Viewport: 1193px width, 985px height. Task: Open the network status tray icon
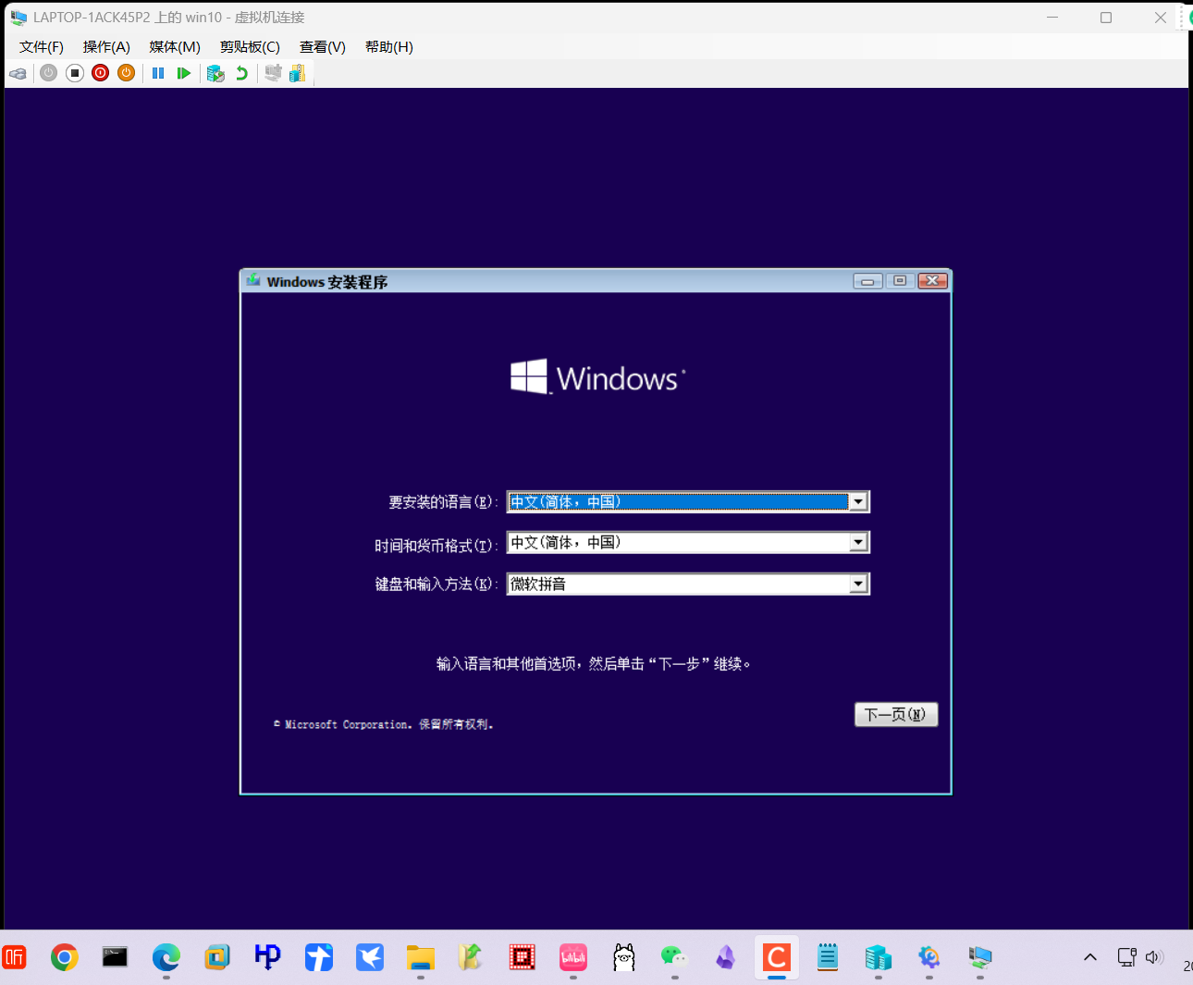1126,957
